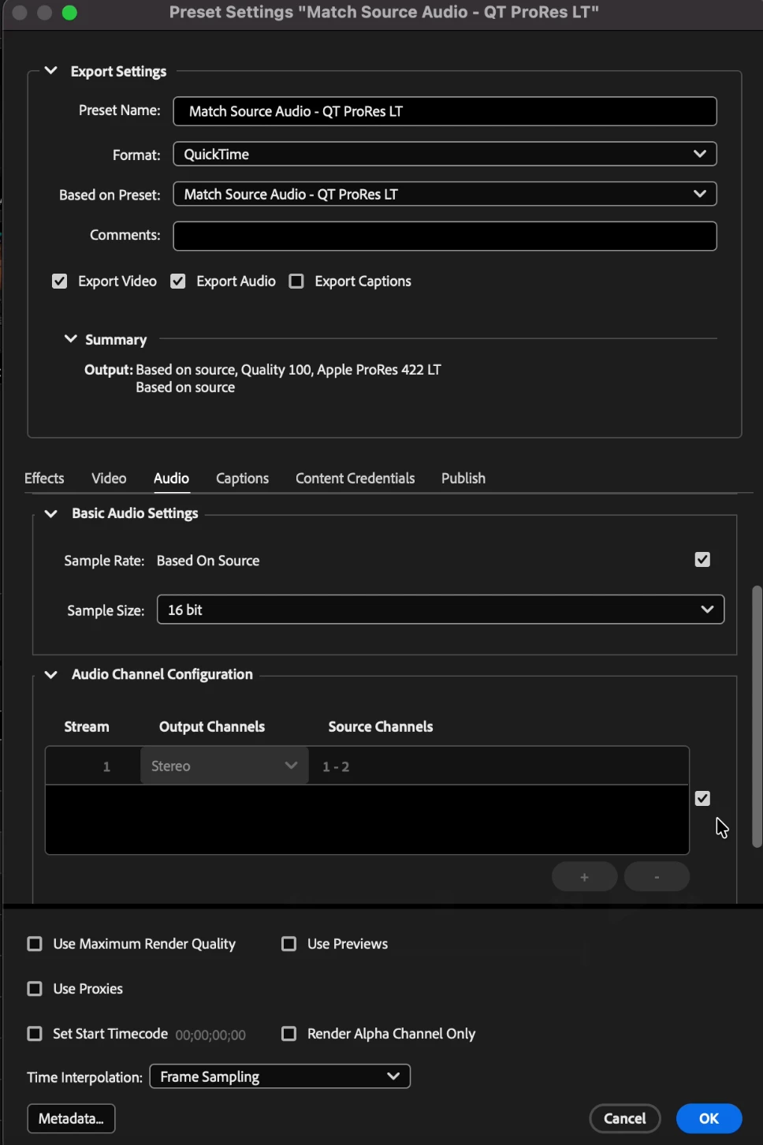Uncheck the Export Audio checkbox
The height and width of the screenshot is (1145, 763).
(x=178, y=282)
